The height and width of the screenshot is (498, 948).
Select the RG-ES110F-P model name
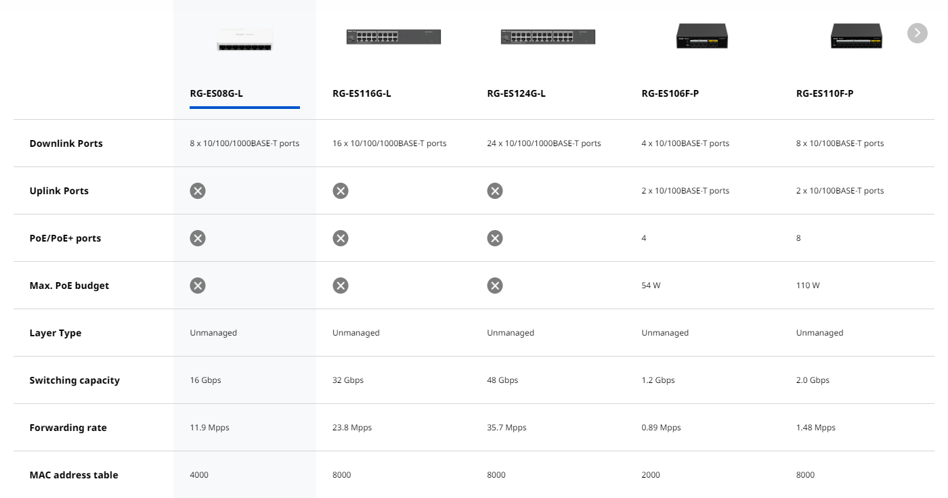click(825, 93)
